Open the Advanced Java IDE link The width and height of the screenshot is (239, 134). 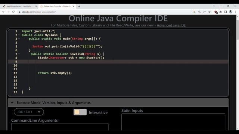[x=171, y=25]
